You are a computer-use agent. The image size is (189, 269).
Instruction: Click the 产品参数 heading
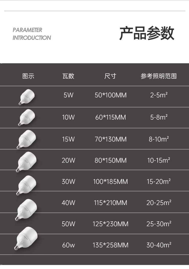tap(147, 33)
